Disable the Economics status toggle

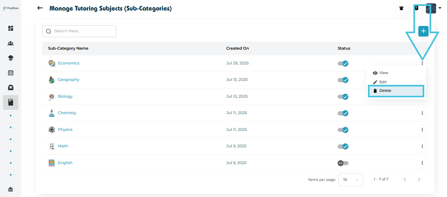click(343, 63)
